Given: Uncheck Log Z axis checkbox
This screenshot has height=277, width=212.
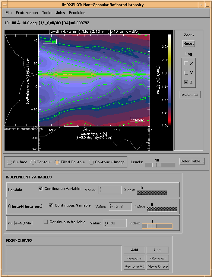Looking at the screenshot, I should coord(186,82).
